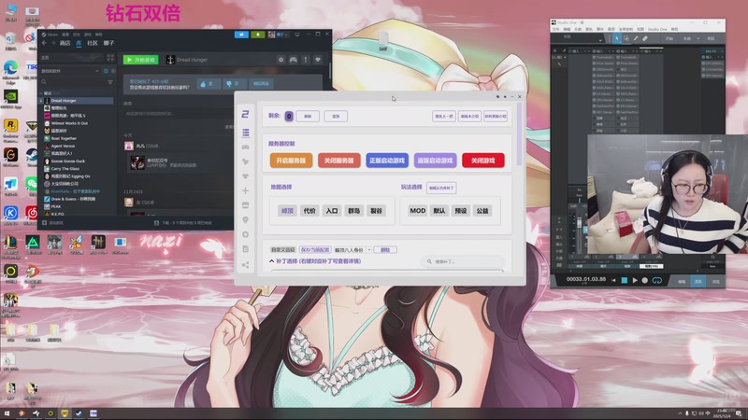This screenshot has width=748, height=420.
Task: Click the blue 正版启动游戏 button
Action: (387, 161)
